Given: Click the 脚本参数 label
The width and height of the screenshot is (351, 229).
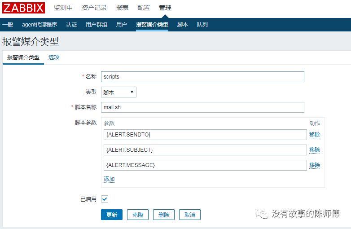Looking at the screenshot, I should [x=86, y=122].
